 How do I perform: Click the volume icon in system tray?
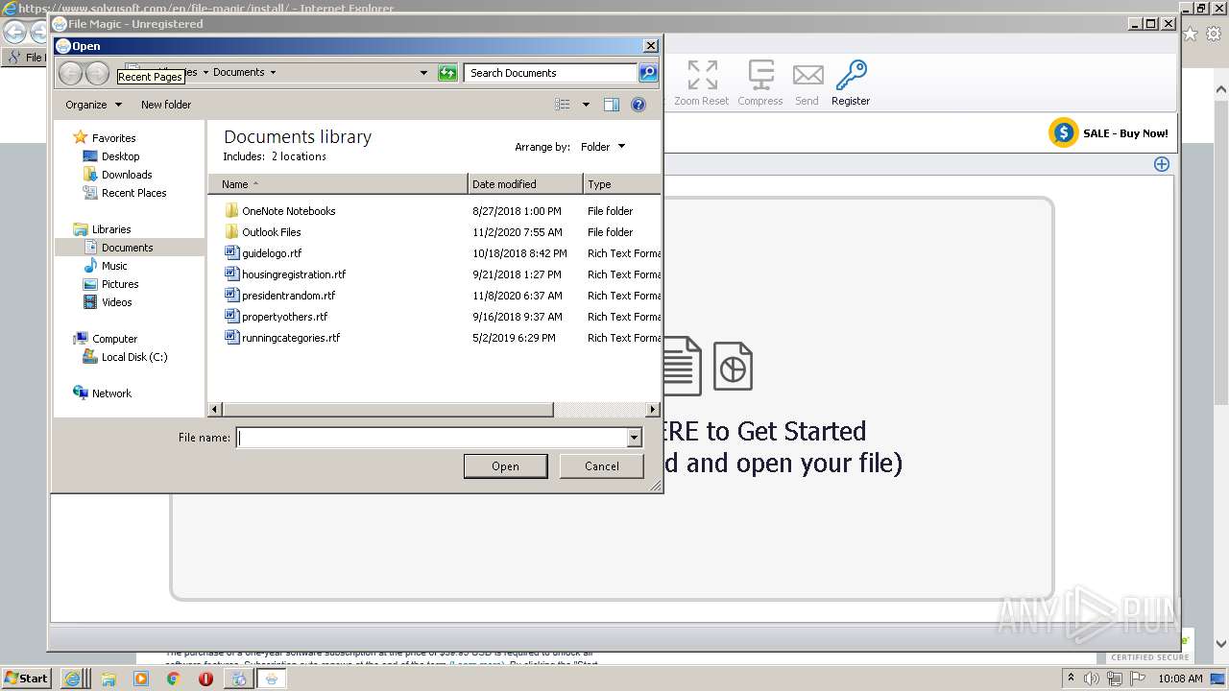click(1092, 679)
